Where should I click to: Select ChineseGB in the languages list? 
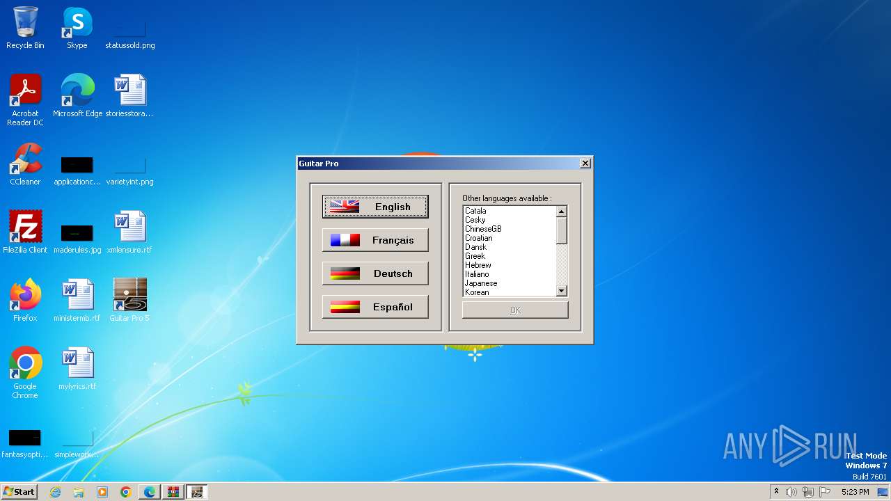coord(510,229)
